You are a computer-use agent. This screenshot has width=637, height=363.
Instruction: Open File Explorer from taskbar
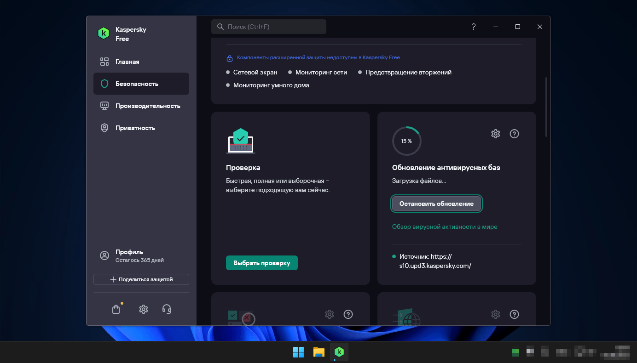point(319,352)
